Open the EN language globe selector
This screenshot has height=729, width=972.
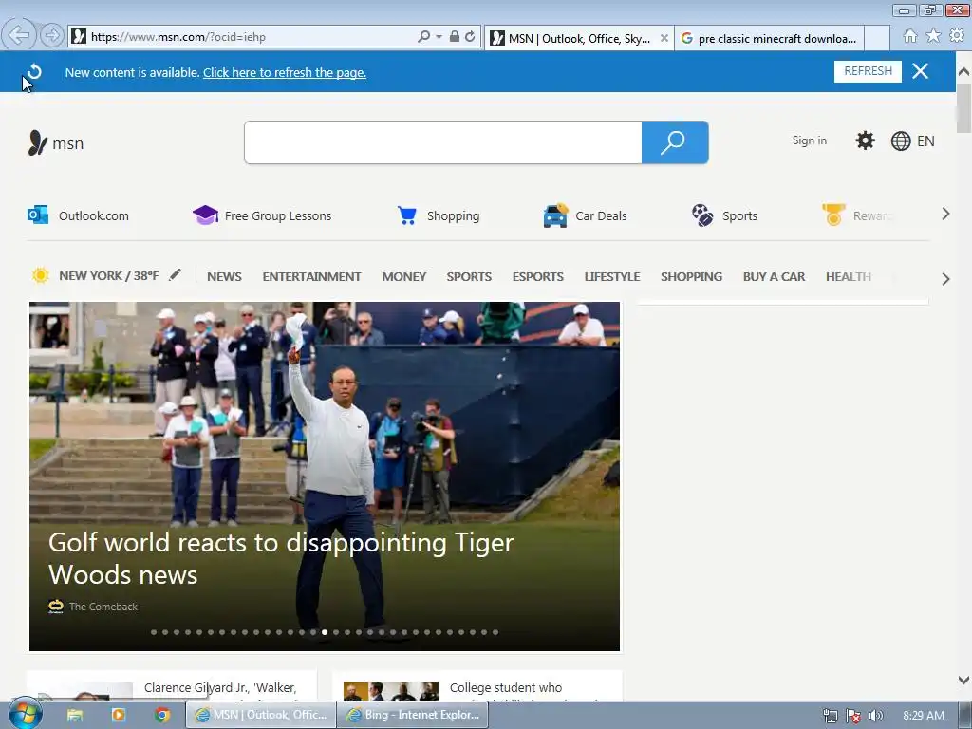click(912, 141)
